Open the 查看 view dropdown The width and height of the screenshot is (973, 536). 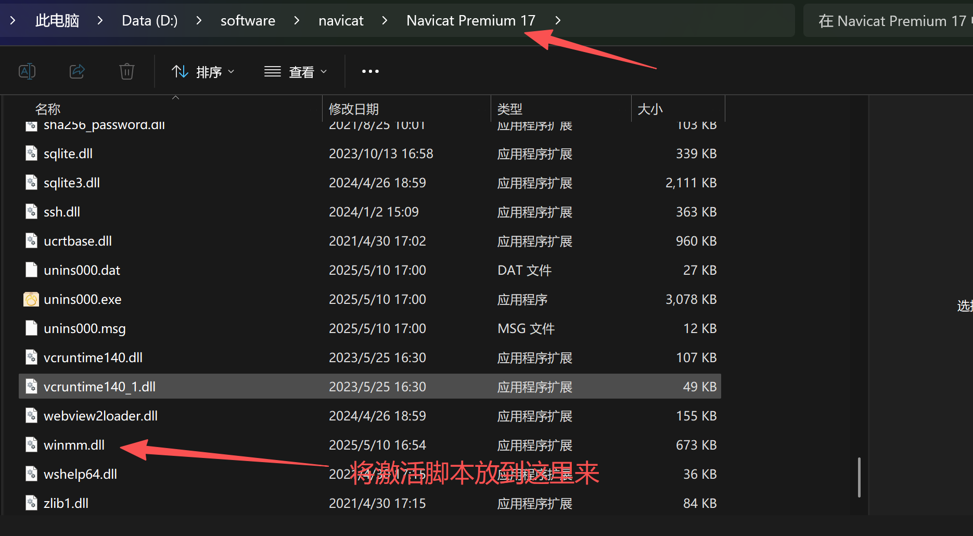tap(295, 71)
